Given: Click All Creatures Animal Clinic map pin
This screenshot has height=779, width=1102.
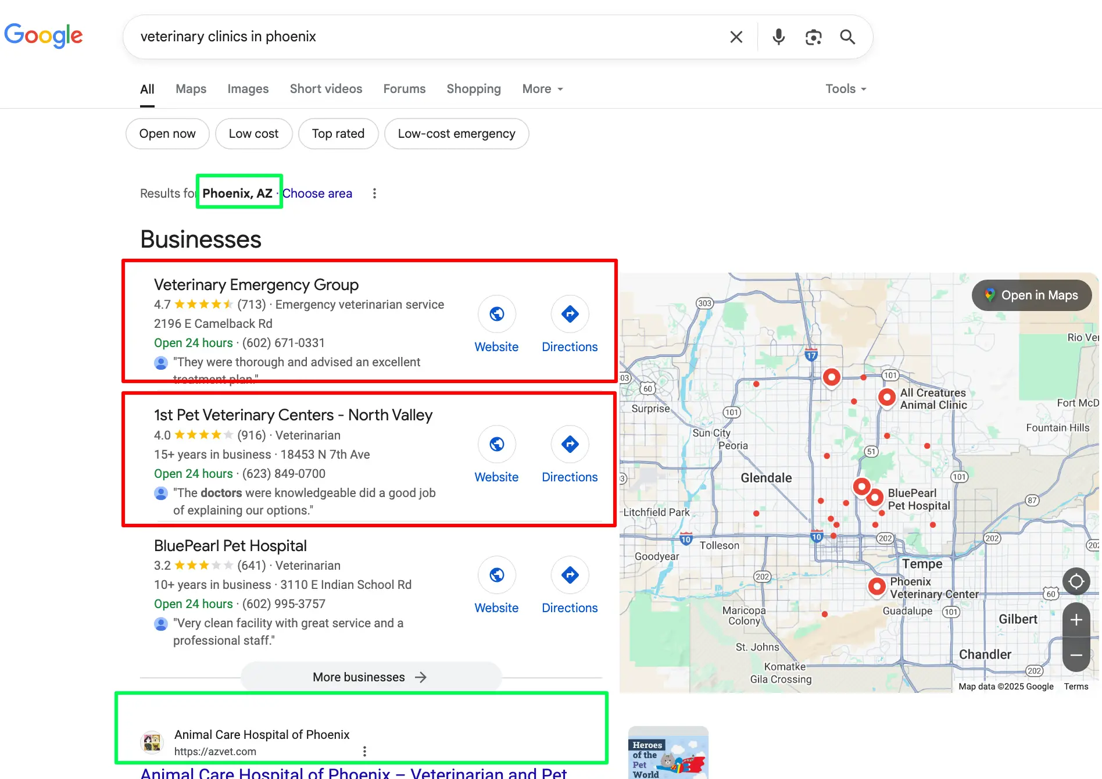Looking at the screenshot, I should [x=886, y=398].
